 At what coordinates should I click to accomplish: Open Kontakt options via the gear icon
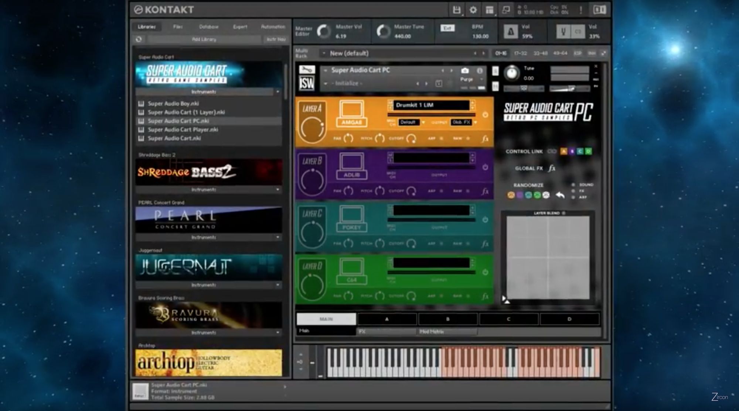[x=473, y=10]
